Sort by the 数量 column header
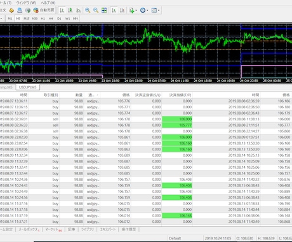292x242 pixels. point(79,95)
